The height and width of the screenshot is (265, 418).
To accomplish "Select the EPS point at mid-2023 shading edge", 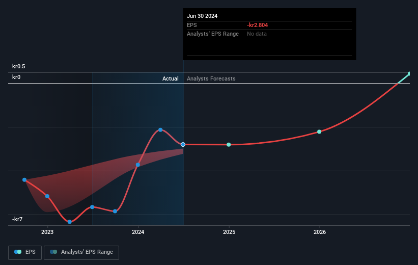I will [x=92, y=207].
